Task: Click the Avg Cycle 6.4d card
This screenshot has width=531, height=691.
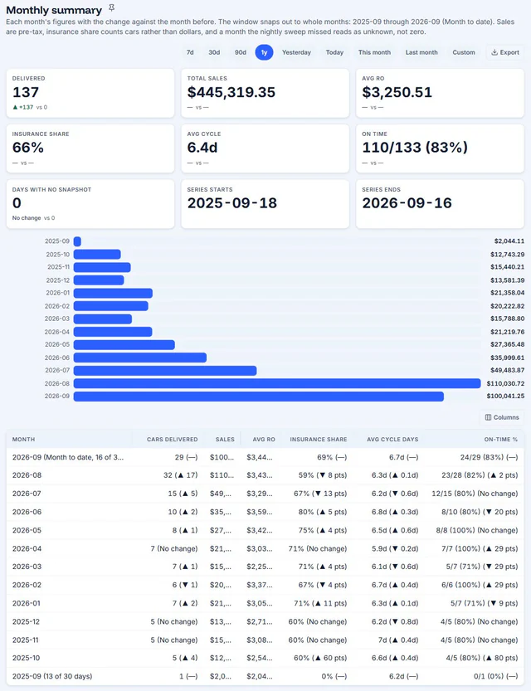Action: point(265,148)
